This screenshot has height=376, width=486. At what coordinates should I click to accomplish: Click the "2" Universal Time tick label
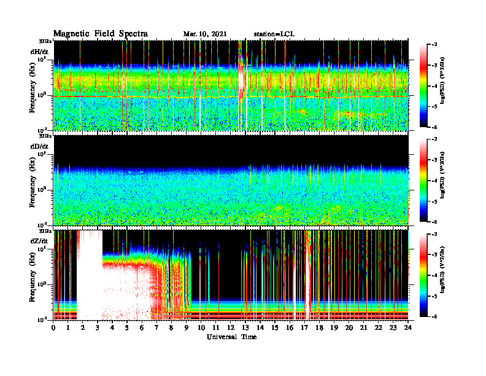(83, 327)
